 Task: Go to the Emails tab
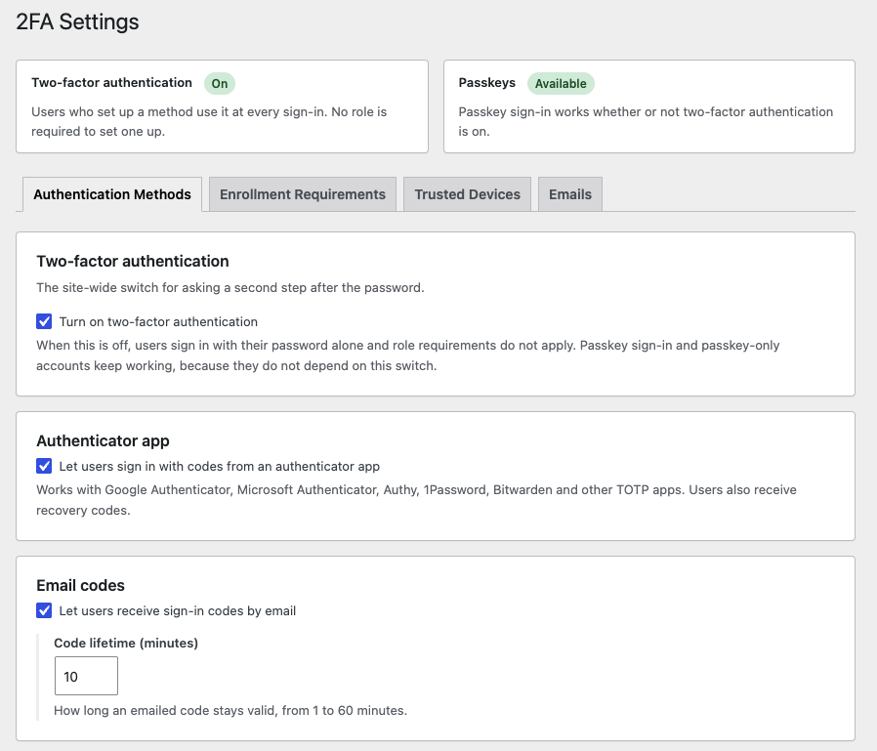(570, 194)
